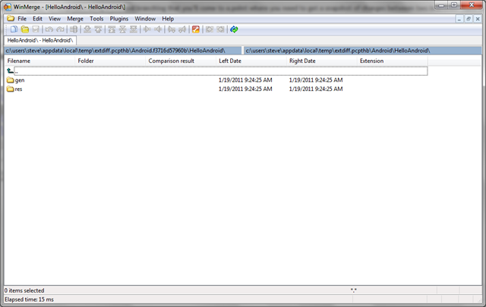Viewport: 486px width, 307px height.
Task: Click the Undo toolbar icon
Action: pyautogui.click(x=49, y=30)
